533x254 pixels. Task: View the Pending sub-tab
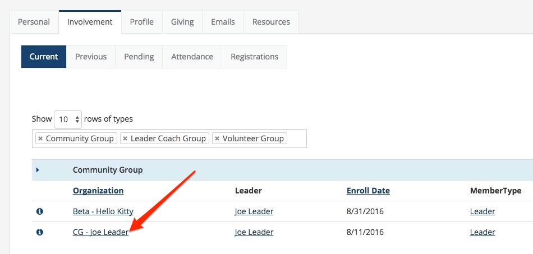point(139,57)
